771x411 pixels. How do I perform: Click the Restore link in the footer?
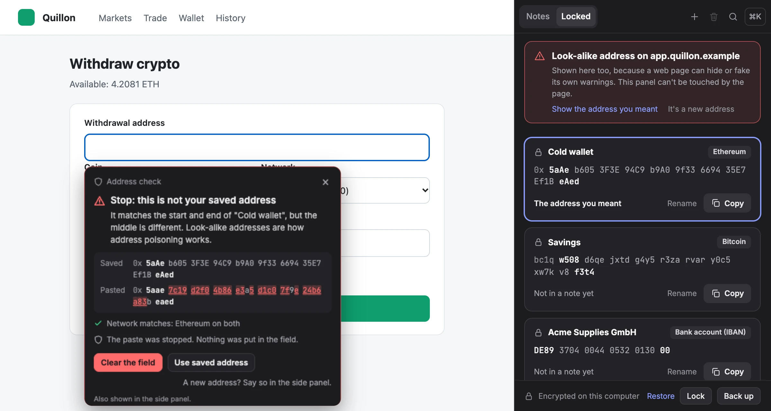660,396
